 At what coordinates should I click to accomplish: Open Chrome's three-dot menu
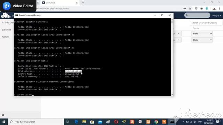tap(220, 8)
